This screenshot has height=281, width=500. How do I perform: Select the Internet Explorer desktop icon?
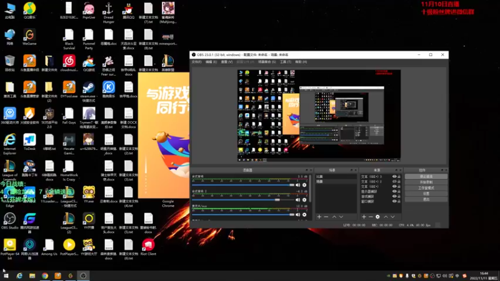pos(9,144)
